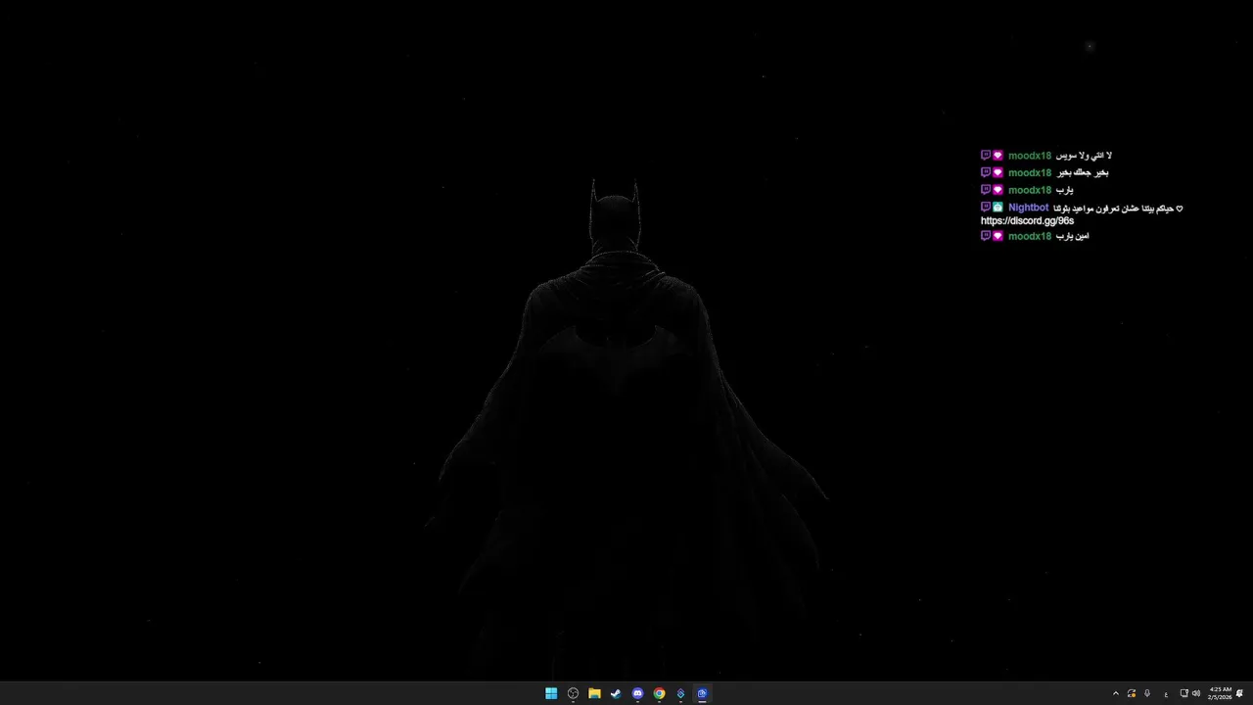
Task: Open the volume speaker tray icon
Action: pos(1196,693)
